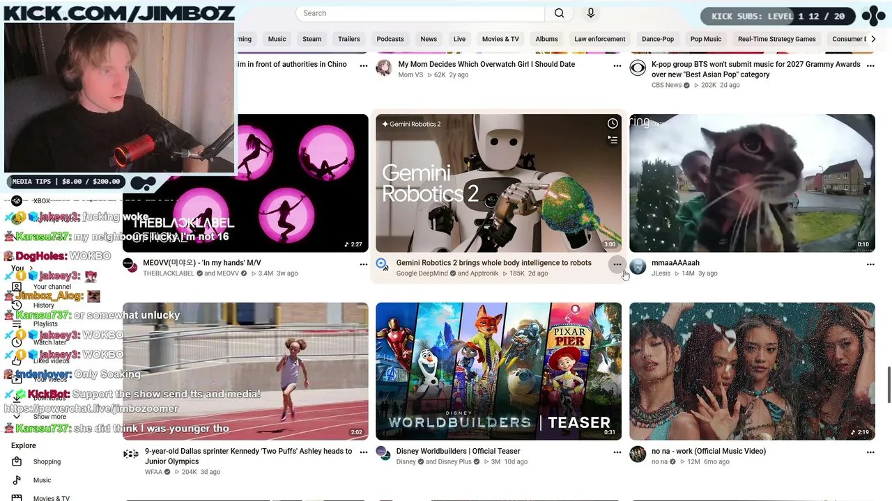Open mmaaAAAaah video title
This screenshot has height=501, width=892.
coord(675,263)
